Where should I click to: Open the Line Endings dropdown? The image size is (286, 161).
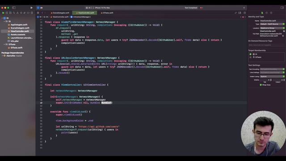(272, 72)
